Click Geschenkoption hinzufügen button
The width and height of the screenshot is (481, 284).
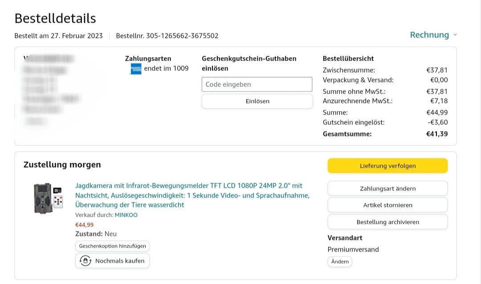pos(112,246)
